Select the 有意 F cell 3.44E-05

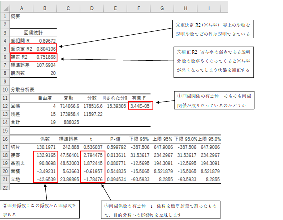pos(140,106)
